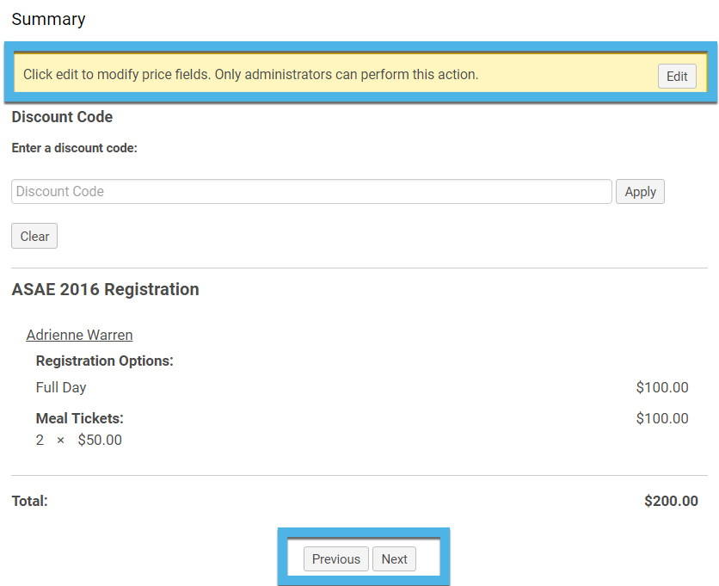Apply the entered discount code

coord(640,191)
